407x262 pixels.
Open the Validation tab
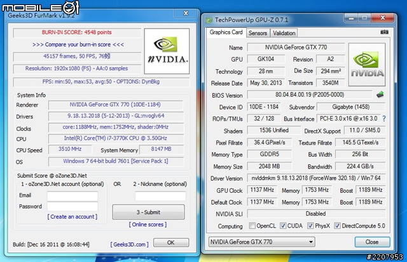coord(284,33)
